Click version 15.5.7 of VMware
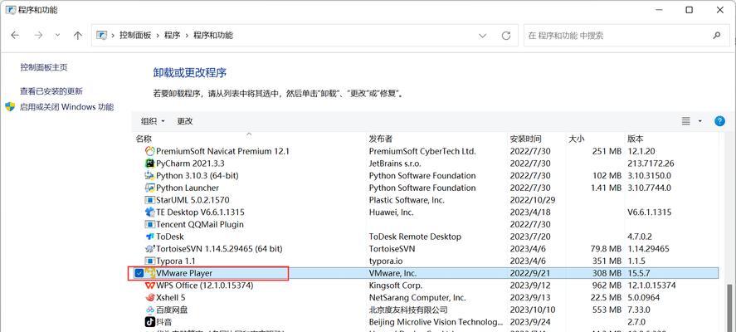 (x=639, y=273)
